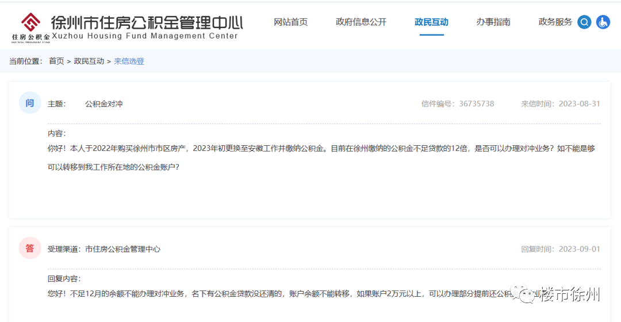Click the line 可以转移到我工作所在地的公积金账户
The width and height of the screenshot is (621, 322).
point(113,168)
